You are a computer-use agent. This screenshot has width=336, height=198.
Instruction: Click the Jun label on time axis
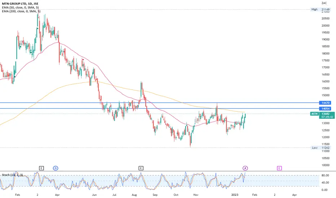point(94,195)
